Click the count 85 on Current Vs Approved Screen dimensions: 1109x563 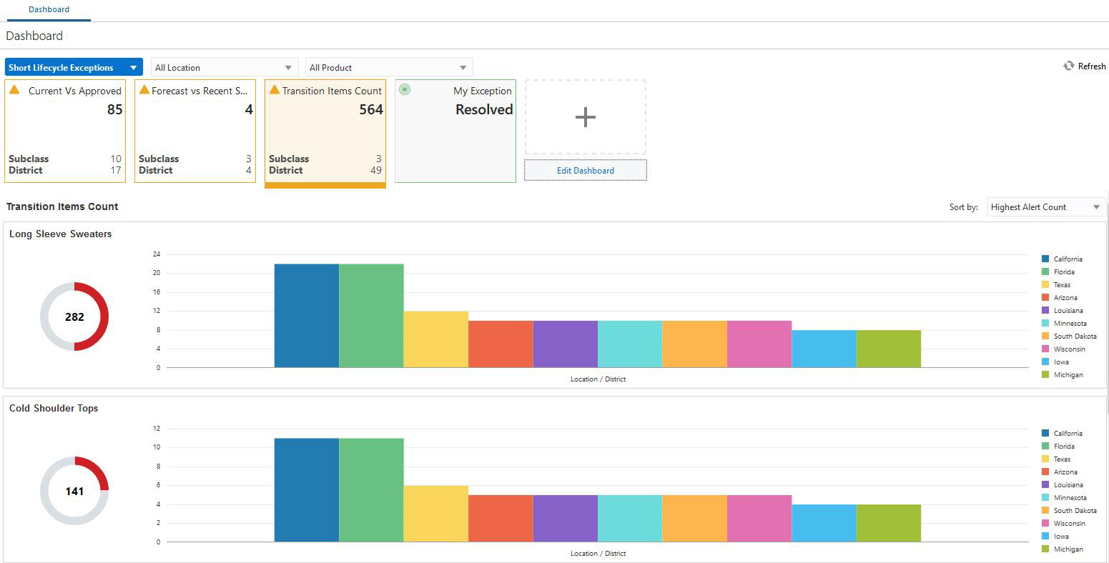[x=115, y=109]
